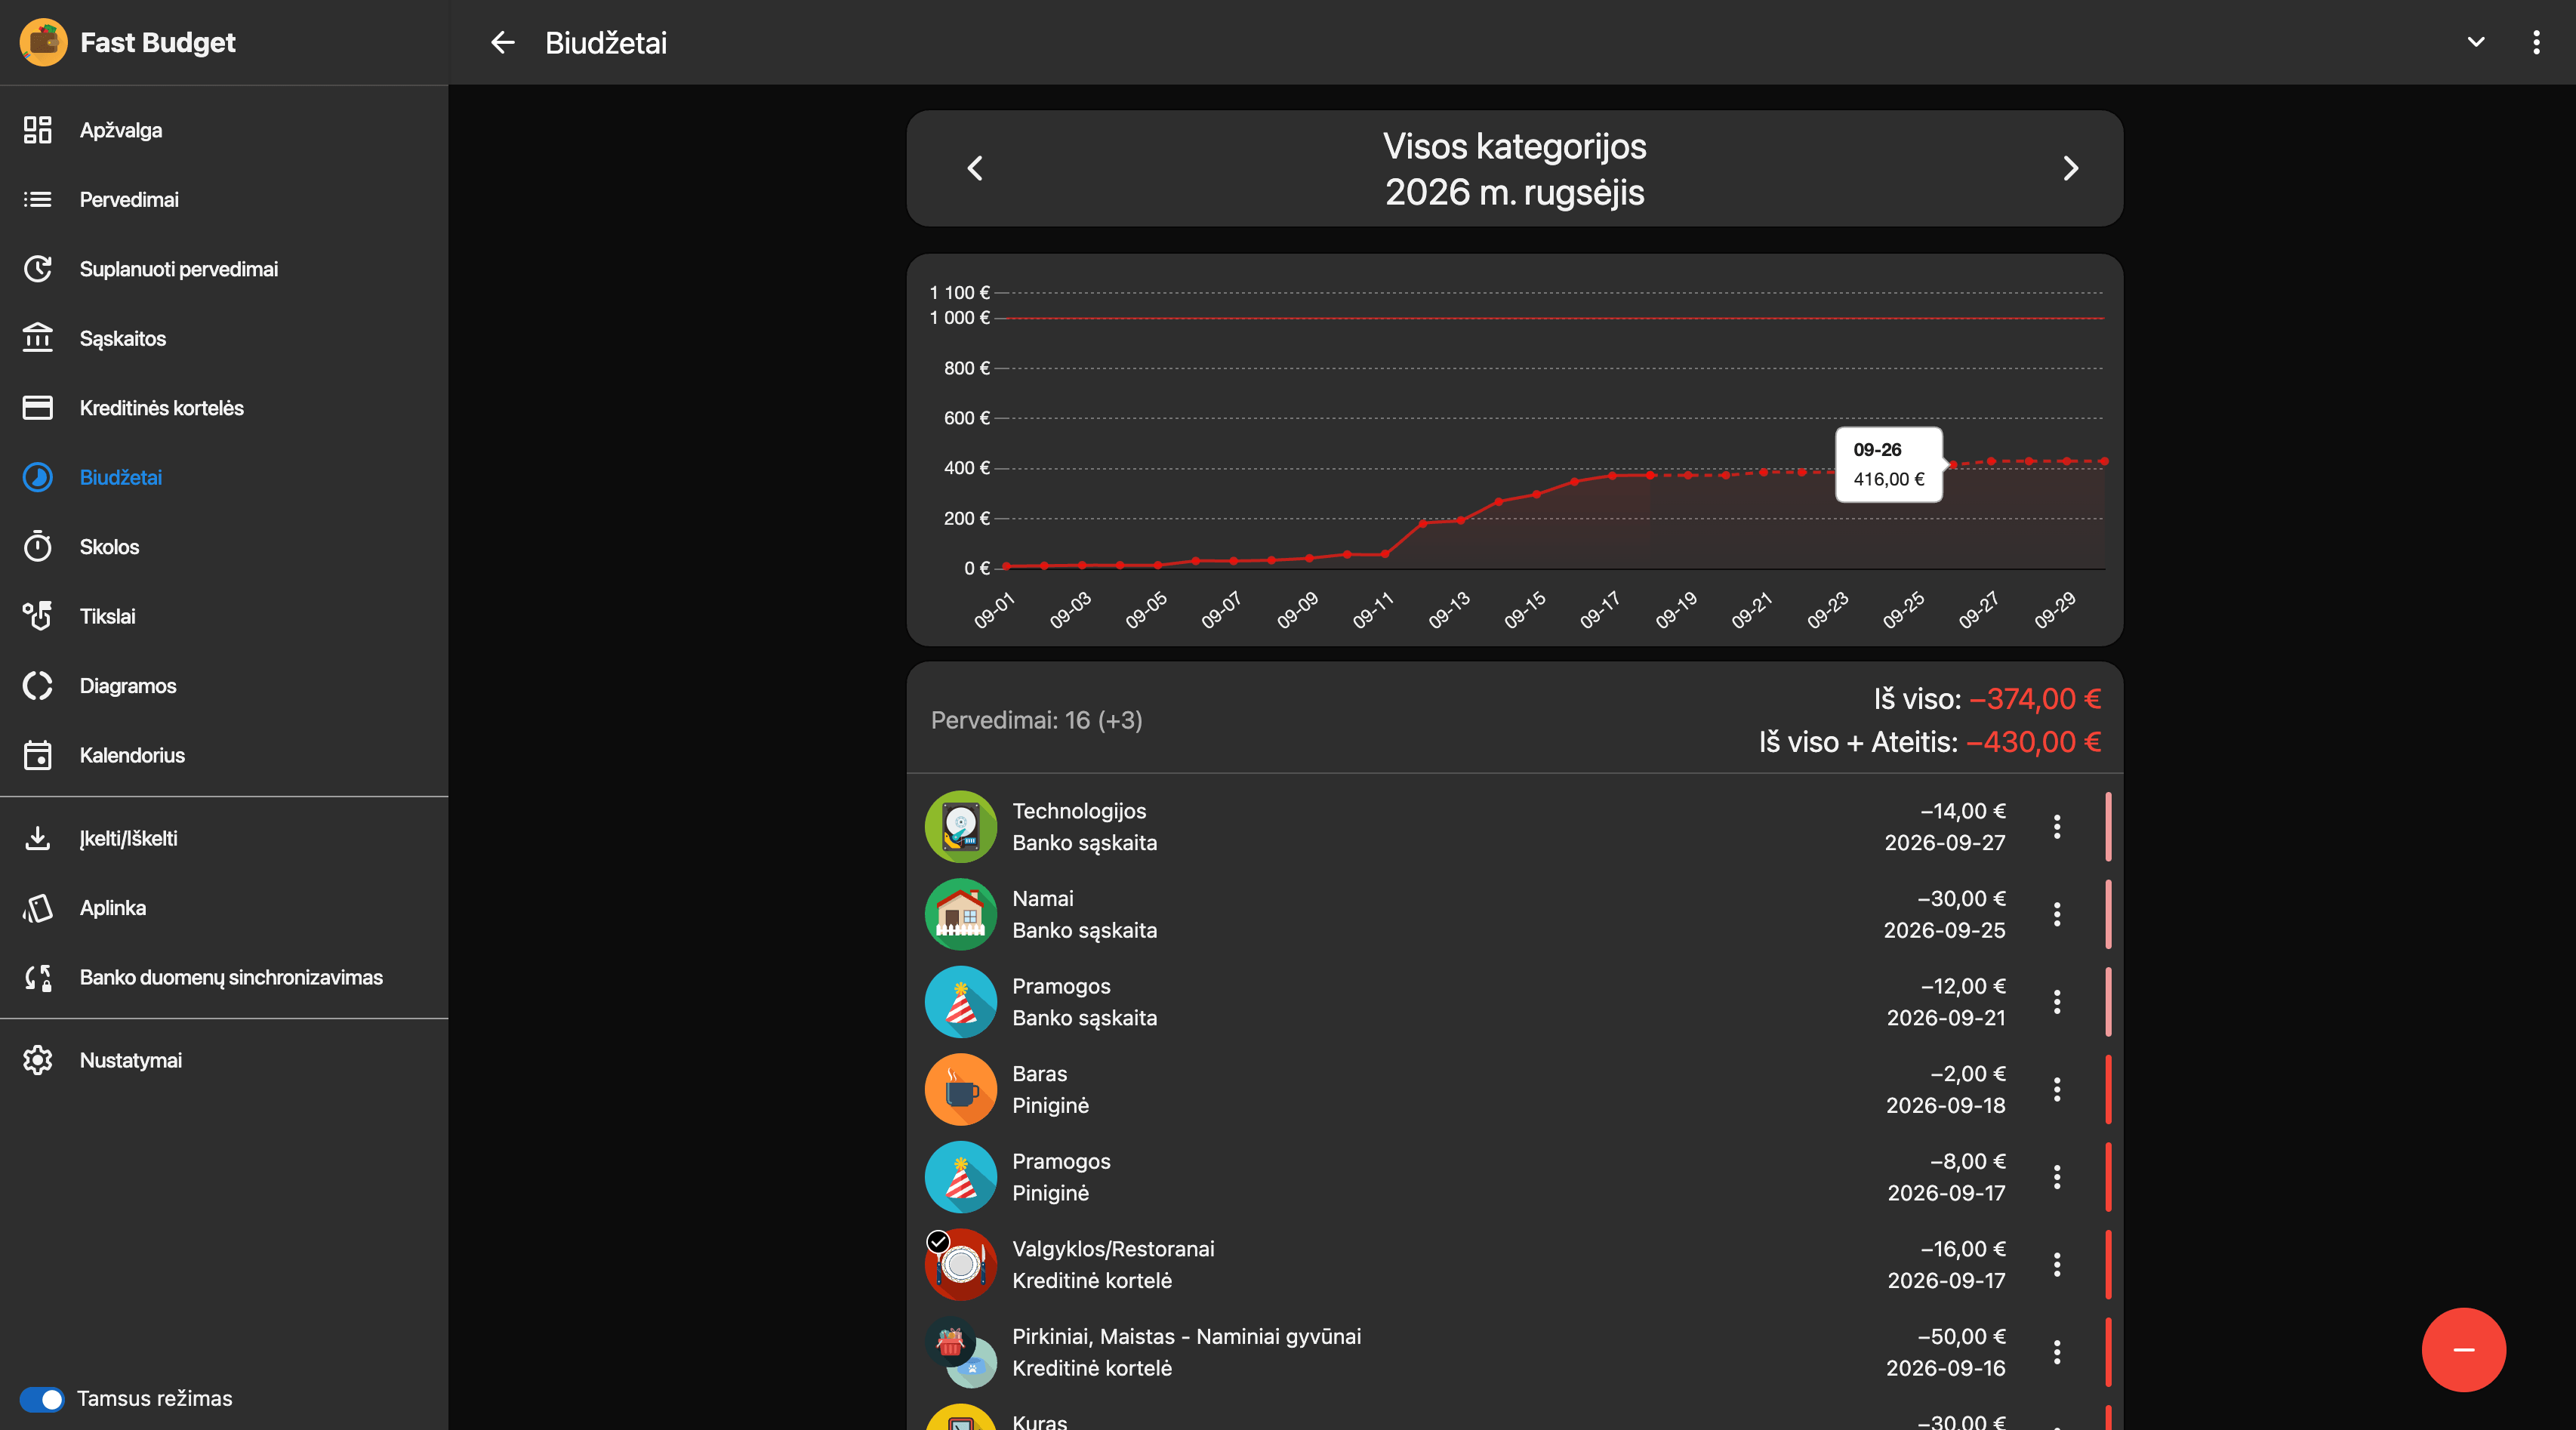2576x1430 pixels.
Task: Open Suplanuoti pervedimai section
Action: 224,269
